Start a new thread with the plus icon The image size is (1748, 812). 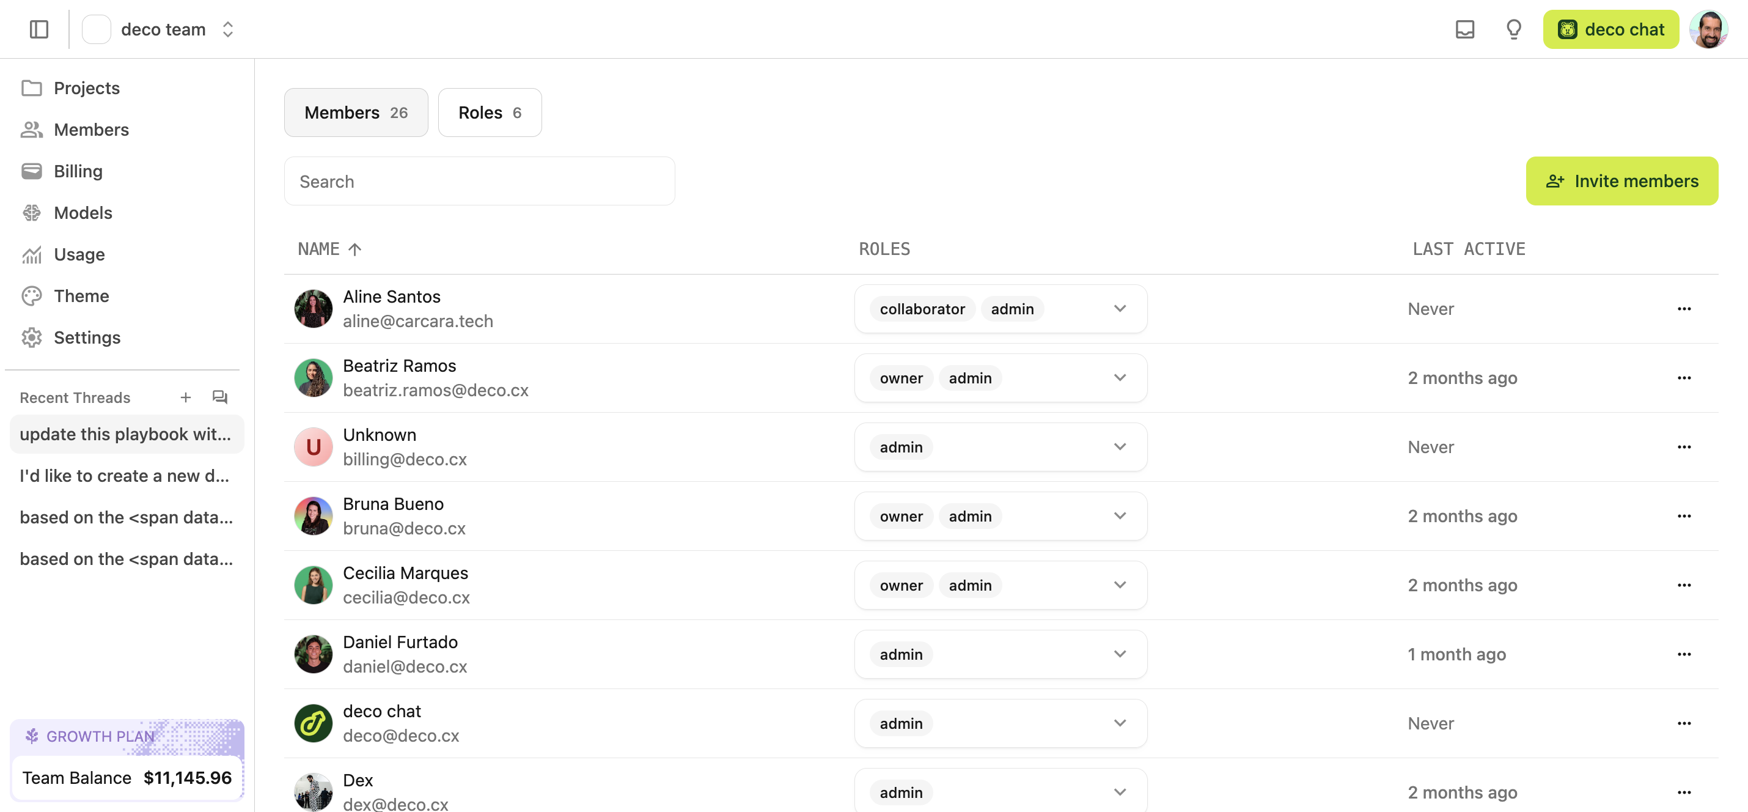pos(185,397)
